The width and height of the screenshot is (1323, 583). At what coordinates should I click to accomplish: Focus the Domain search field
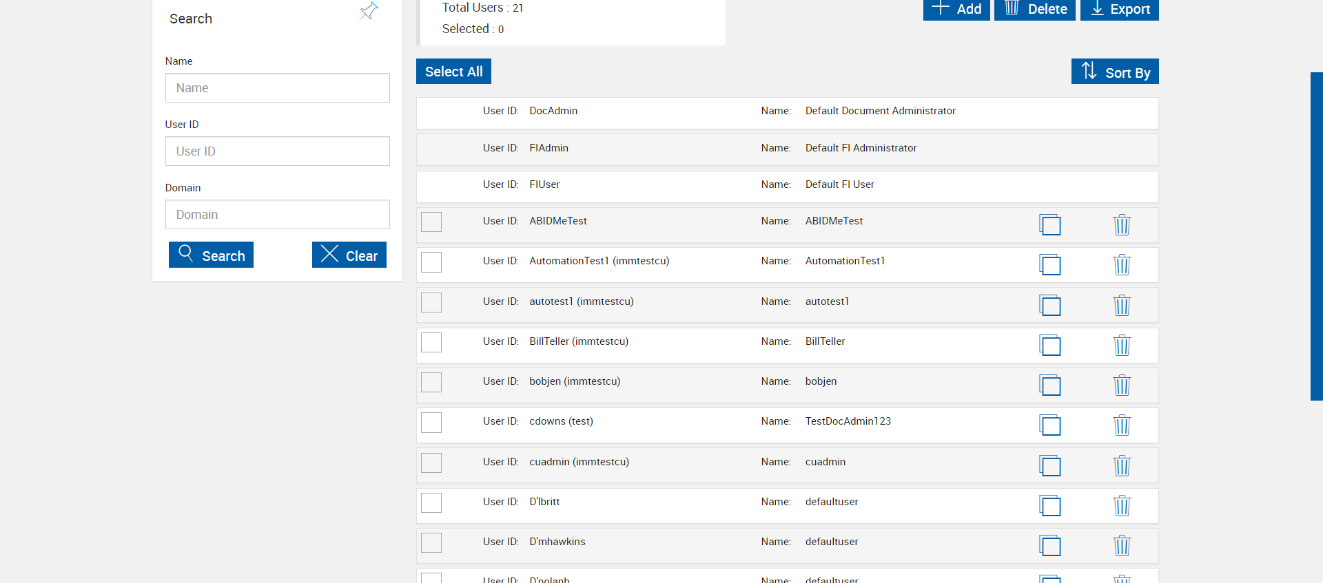click(278, 215)
